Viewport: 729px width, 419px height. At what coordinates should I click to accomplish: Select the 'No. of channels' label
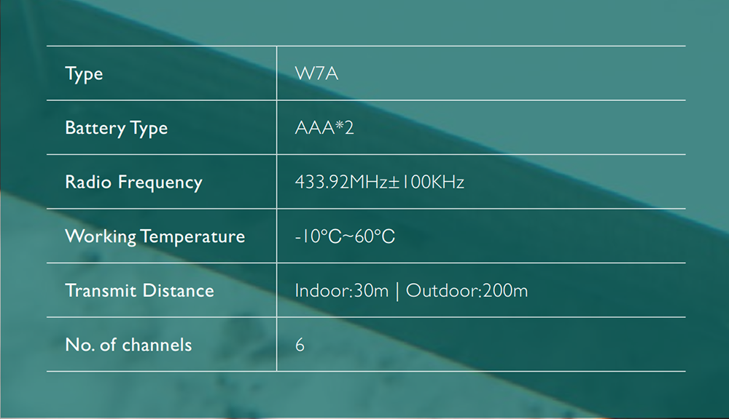pyautogui.click(x=128, y=345)
